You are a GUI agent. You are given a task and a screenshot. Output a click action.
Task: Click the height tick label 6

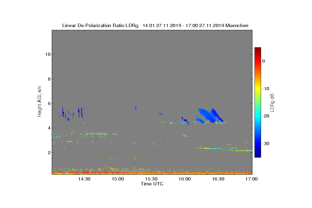[49, 103]
